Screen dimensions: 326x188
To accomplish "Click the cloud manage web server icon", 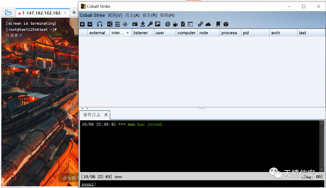I will pyautogui.click(x=208, y=24).
